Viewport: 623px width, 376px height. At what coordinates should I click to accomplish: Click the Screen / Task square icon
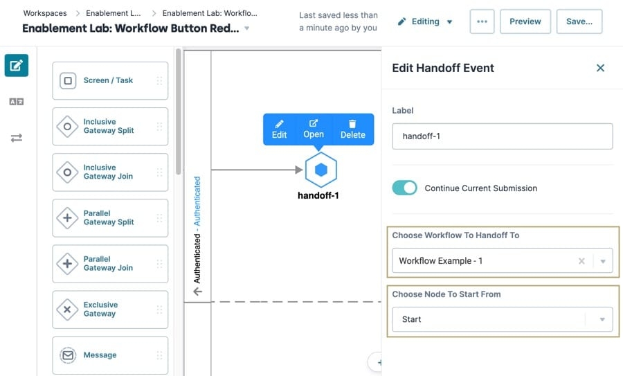tap(68, 81)
